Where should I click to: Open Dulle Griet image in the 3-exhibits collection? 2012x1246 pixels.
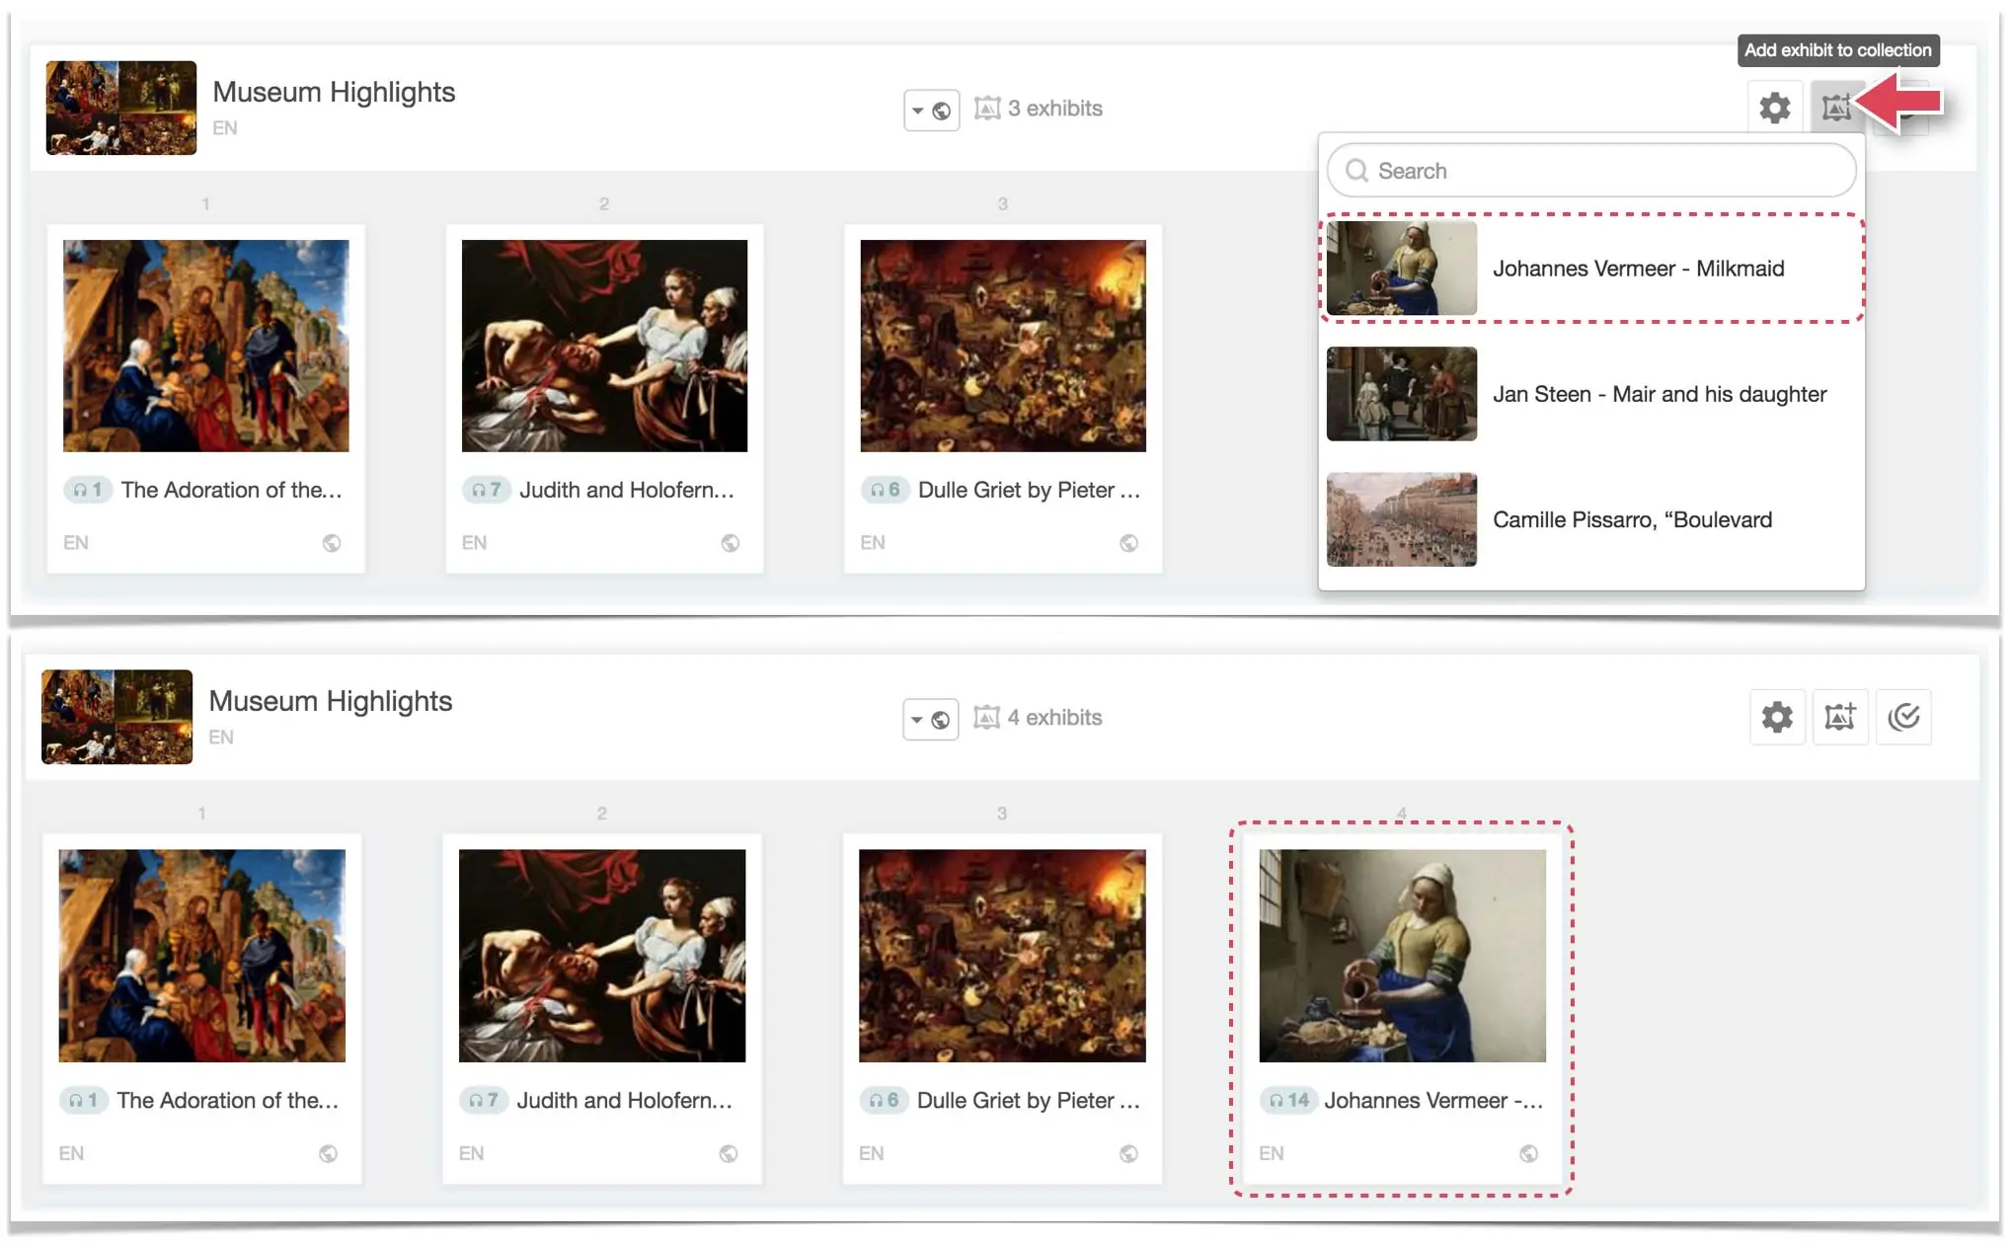coord(1003,346)
